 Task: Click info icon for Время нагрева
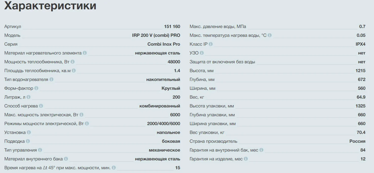[114, 168]
